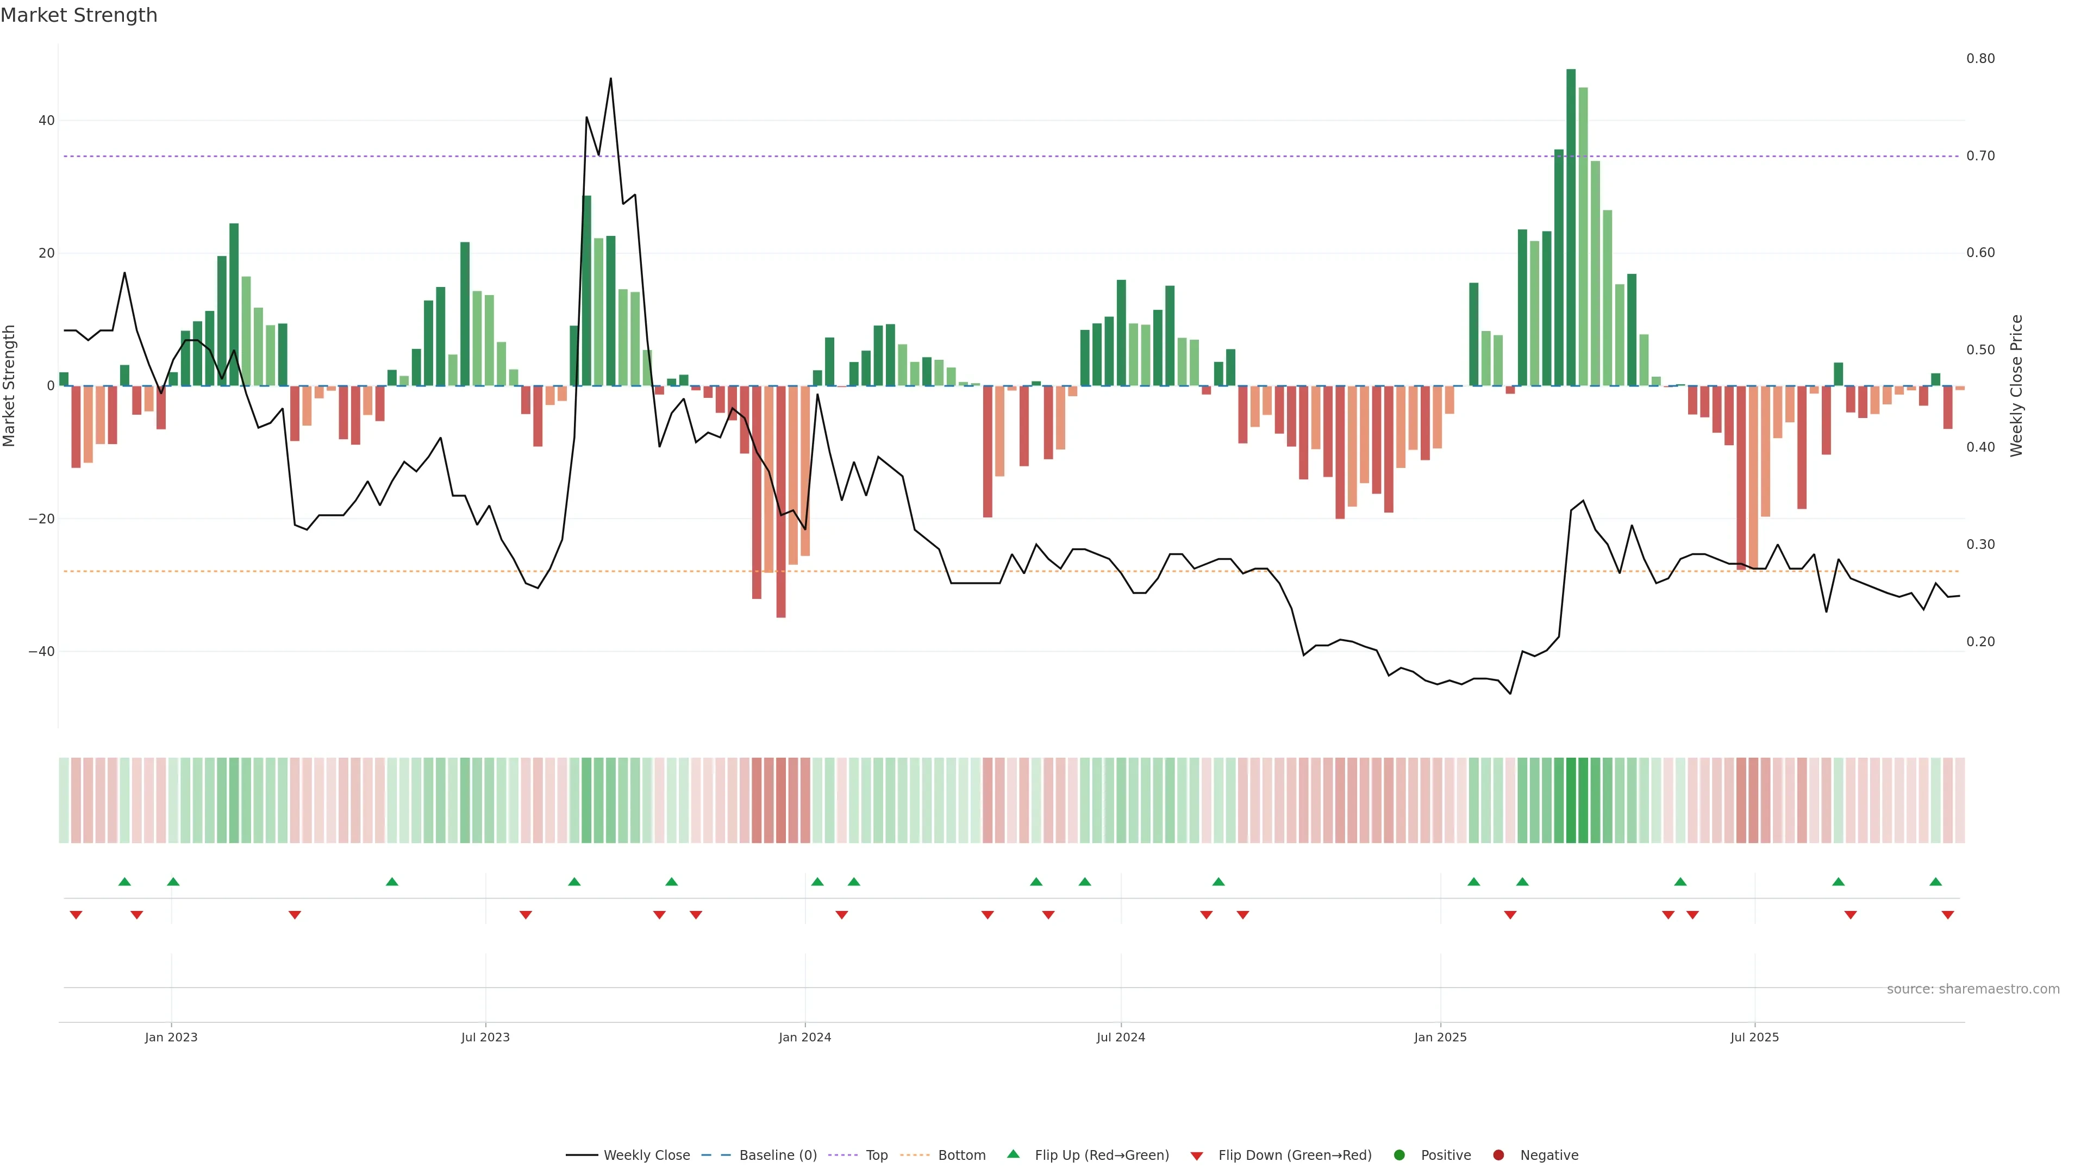Click the black Weekly Close line legend icon
The width and height of the screenshot is (2087, 1174).
pos(582,1154)
